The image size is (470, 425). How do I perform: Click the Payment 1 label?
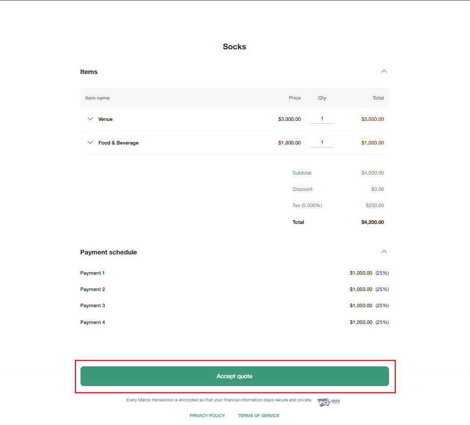click(x=92, y=273)
